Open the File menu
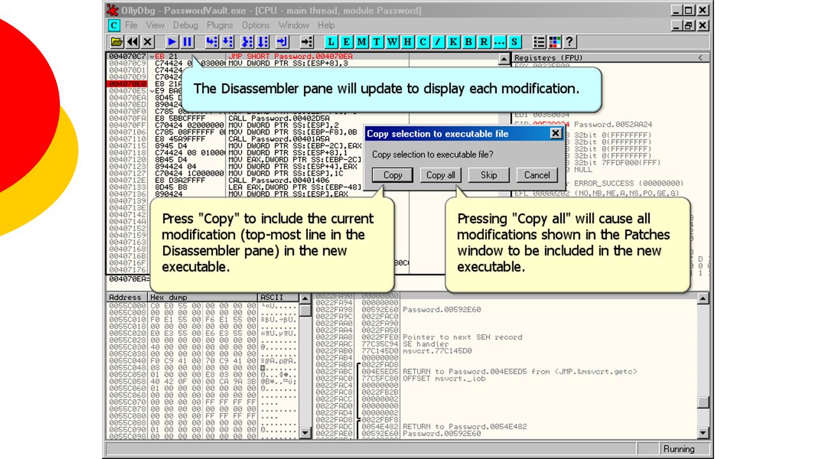The image size is (816, 459). click(131, 25)
